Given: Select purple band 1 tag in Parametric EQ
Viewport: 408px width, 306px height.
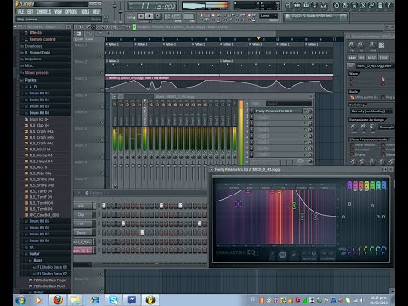Looking at the screenshot, I should (x=349, y=185).
